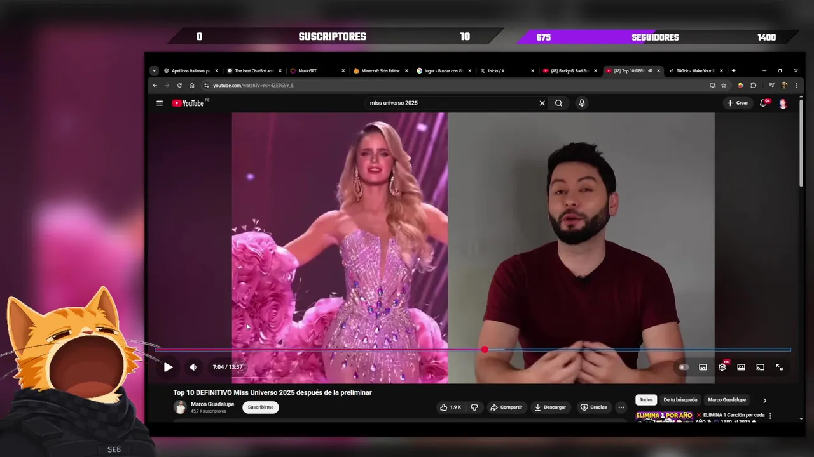Like the video with thumbs up
814x457 pixels.
click(x=450, y=407)
